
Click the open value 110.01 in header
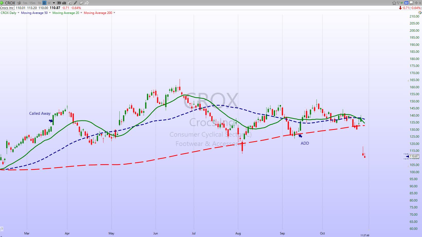(21, 8)
